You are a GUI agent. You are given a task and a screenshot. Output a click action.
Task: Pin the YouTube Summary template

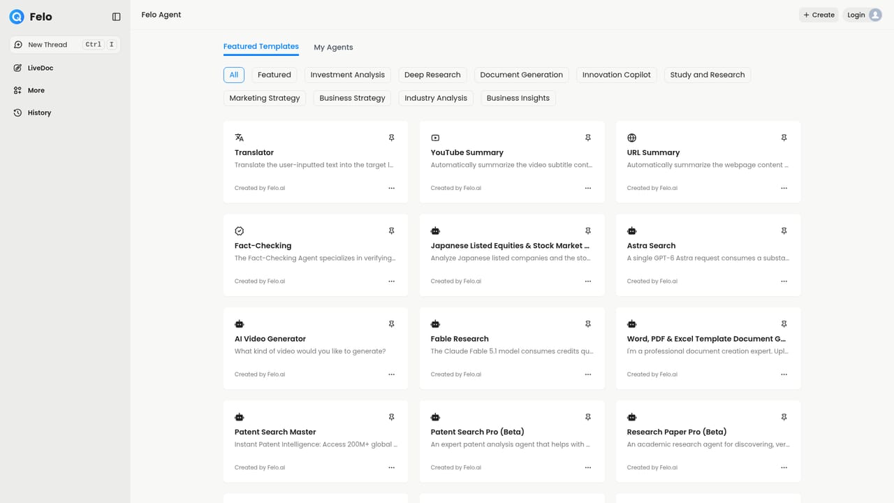[x=588, y=138]
